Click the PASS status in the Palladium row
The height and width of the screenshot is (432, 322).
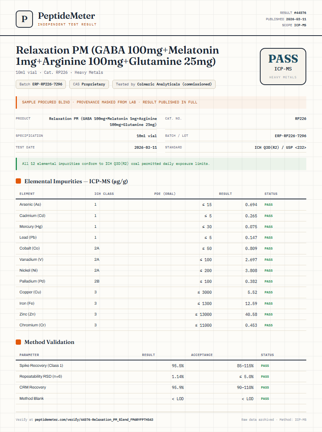(x=268, y=282)
